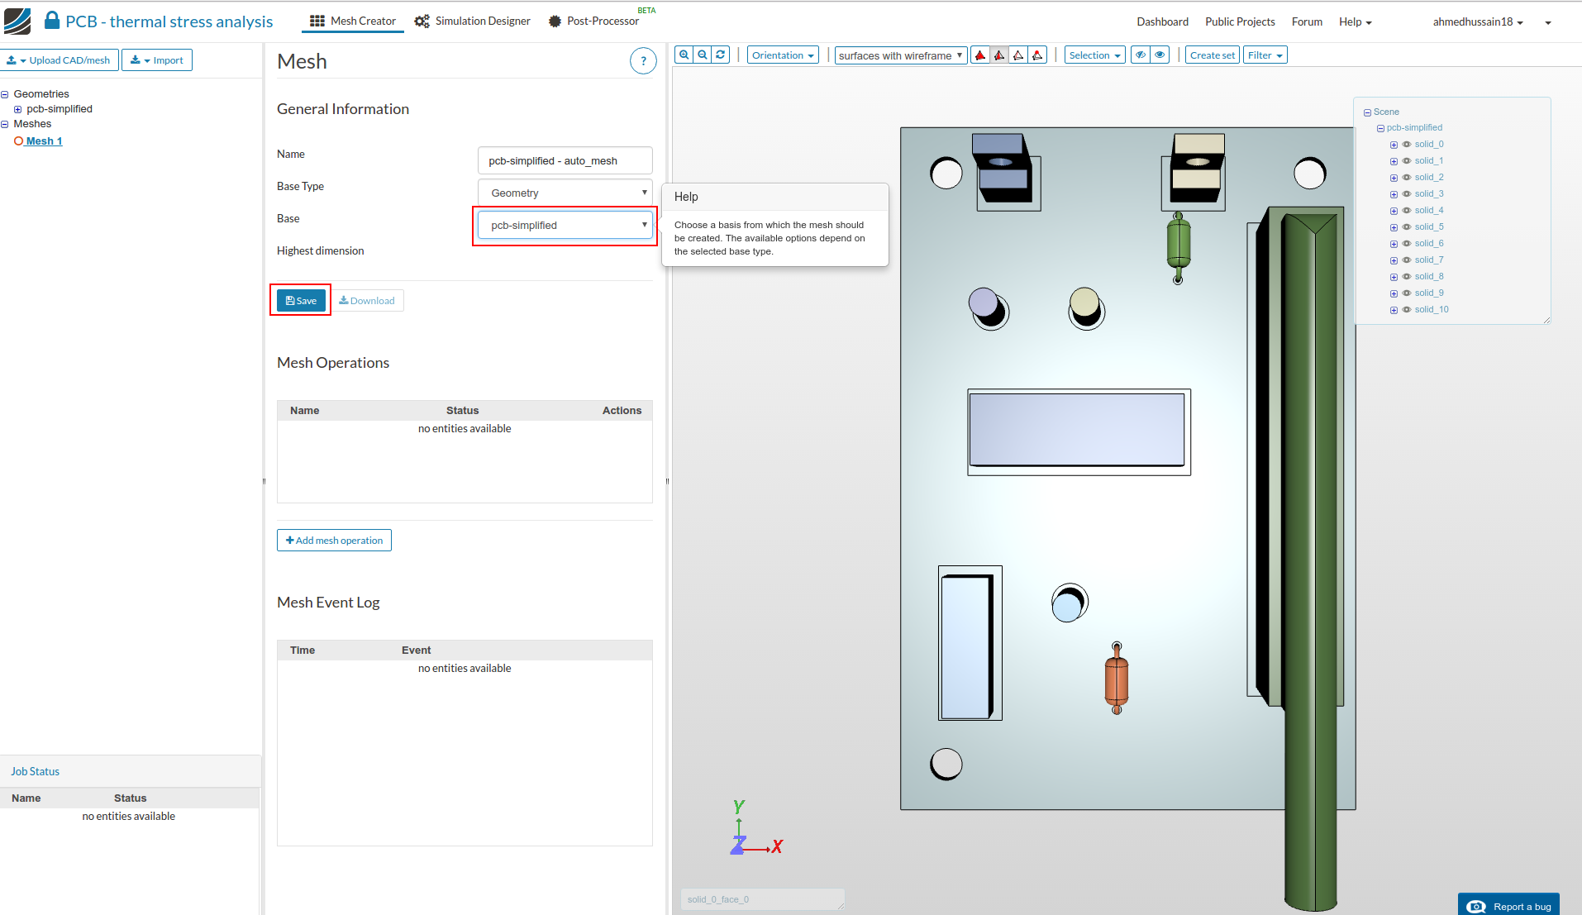Click Add mesh operation button
Viewport: 1582px width, 915px height.
pos(334,541)
